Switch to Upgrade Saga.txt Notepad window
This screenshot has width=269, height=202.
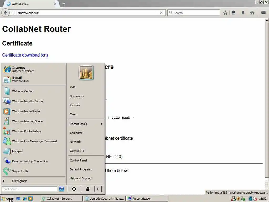click(105, 199)
